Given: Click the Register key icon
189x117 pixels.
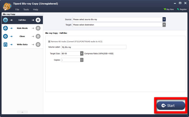Looking at the screenshot, I should (x=178, y=9).
